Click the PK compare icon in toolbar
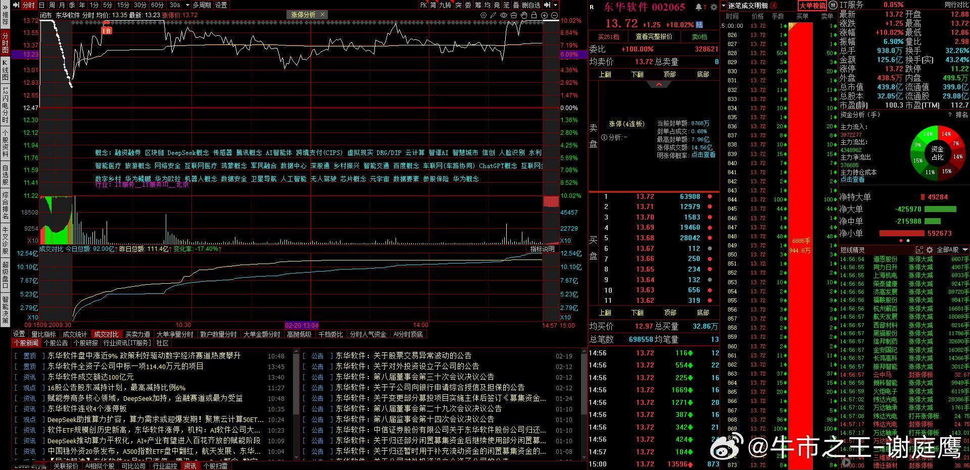Screen dimensions: 970x470 click(423, 5)
